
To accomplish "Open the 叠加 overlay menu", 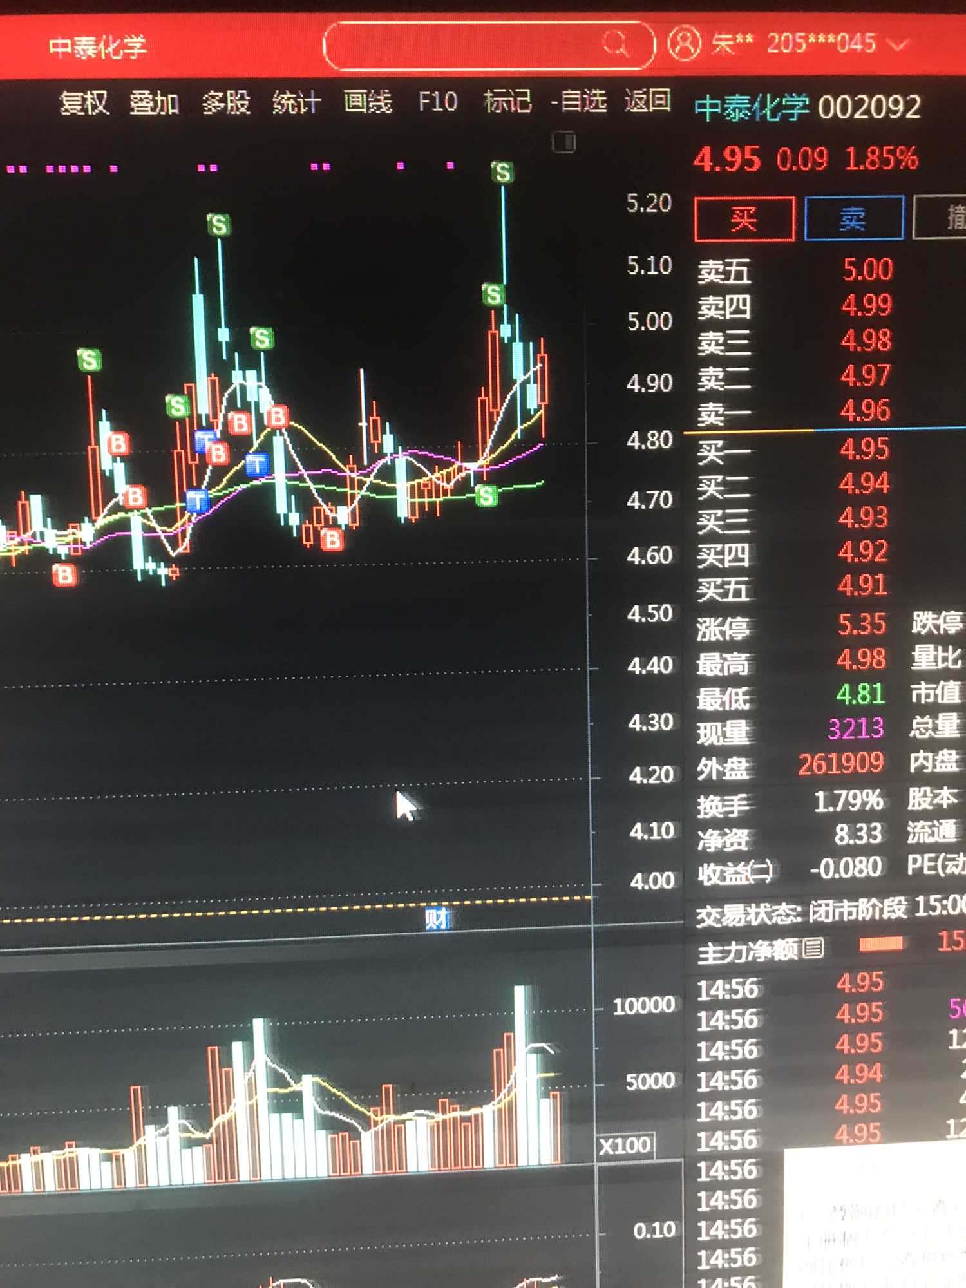I will click(154, 102).
